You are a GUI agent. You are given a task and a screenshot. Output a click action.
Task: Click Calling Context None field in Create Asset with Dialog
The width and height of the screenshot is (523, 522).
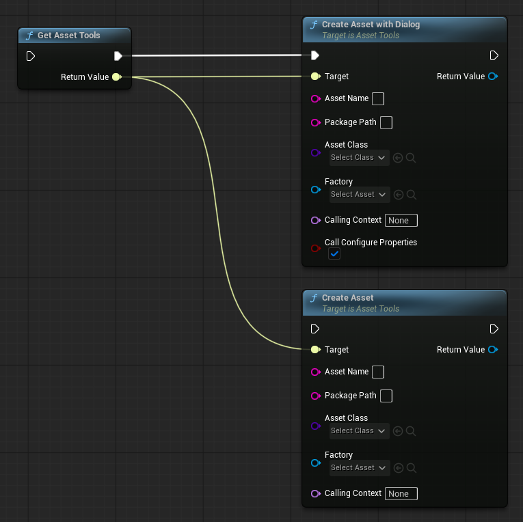coord(401,221)
